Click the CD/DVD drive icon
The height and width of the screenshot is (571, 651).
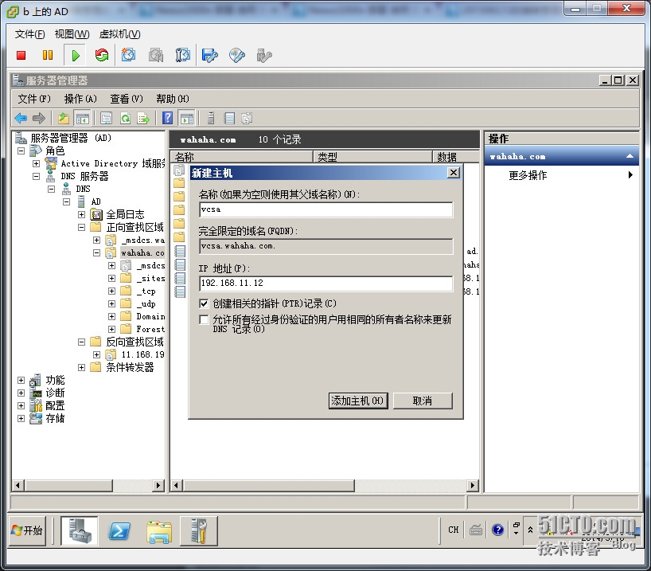click(x=237, y=55)
